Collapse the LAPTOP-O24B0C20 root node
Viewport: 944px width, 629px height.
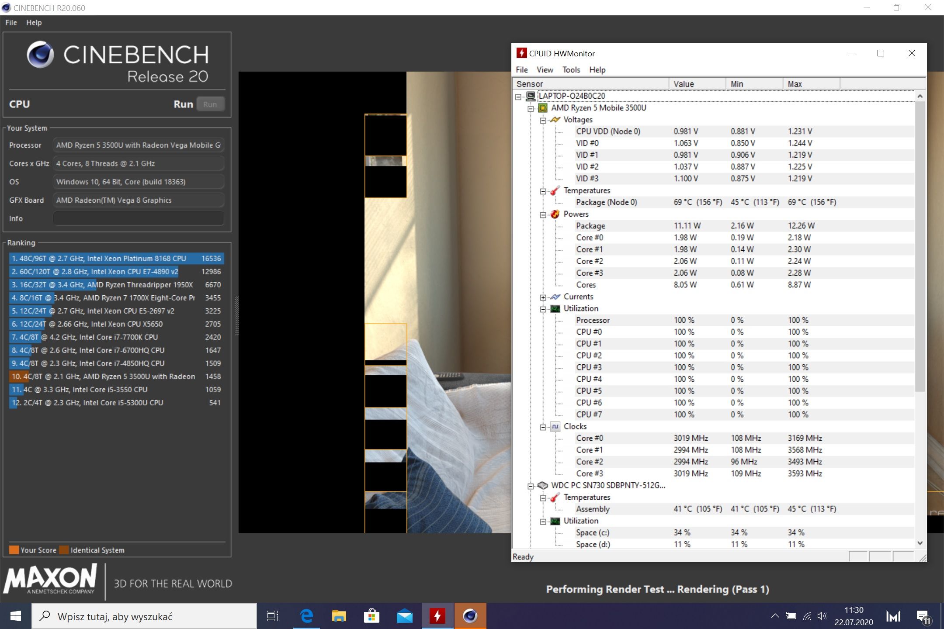tap(518, 97)
